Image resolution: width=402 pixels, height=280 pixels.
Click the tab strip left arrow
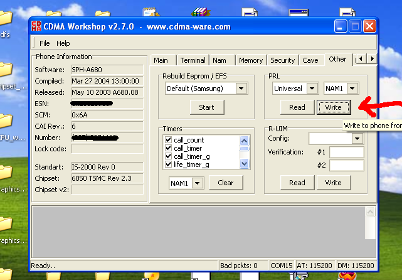pos(361,59)
